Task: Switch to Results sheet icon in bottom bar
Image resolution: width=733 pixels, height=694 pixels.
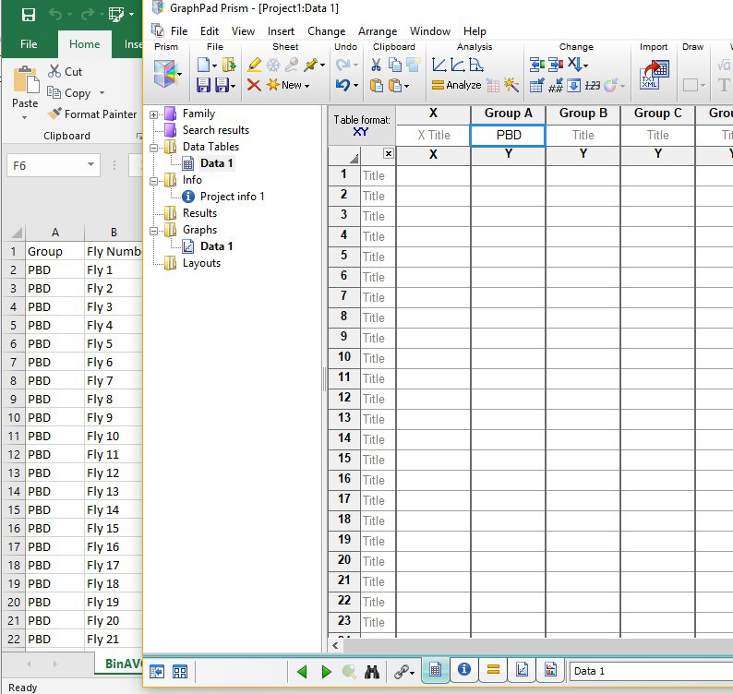Action: coord(493,670)
